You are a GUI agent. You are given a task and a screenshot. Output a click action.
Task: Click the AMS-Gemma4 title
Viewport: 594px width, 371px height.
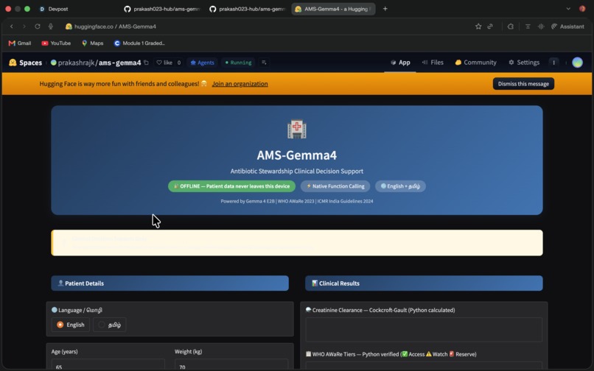(x=296, y=155)
